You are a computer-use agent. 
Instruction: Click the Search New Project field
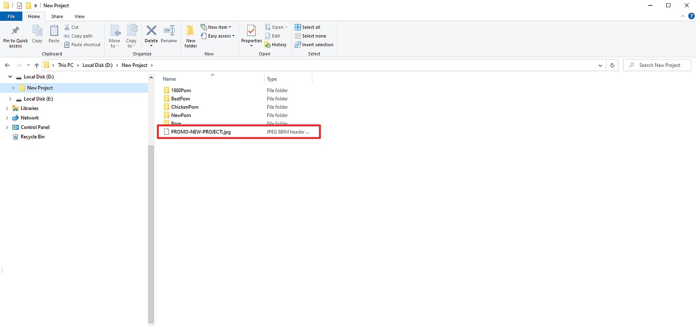pos(657,65)
